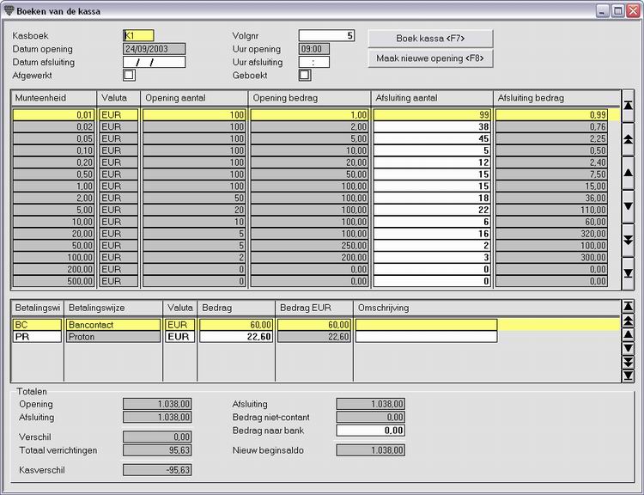Image resolution: width=644 pixels, height=495 pixels.
Task: Focus the Kasboek field K1
Action: tap(139, 35)
